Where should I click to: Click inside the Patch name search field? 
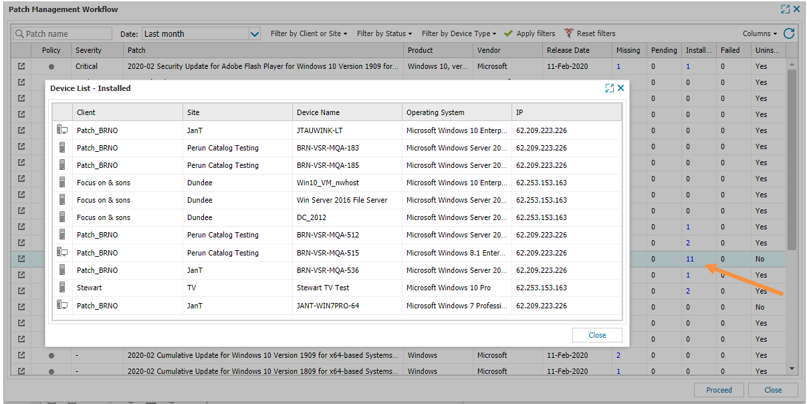point(62,33)
